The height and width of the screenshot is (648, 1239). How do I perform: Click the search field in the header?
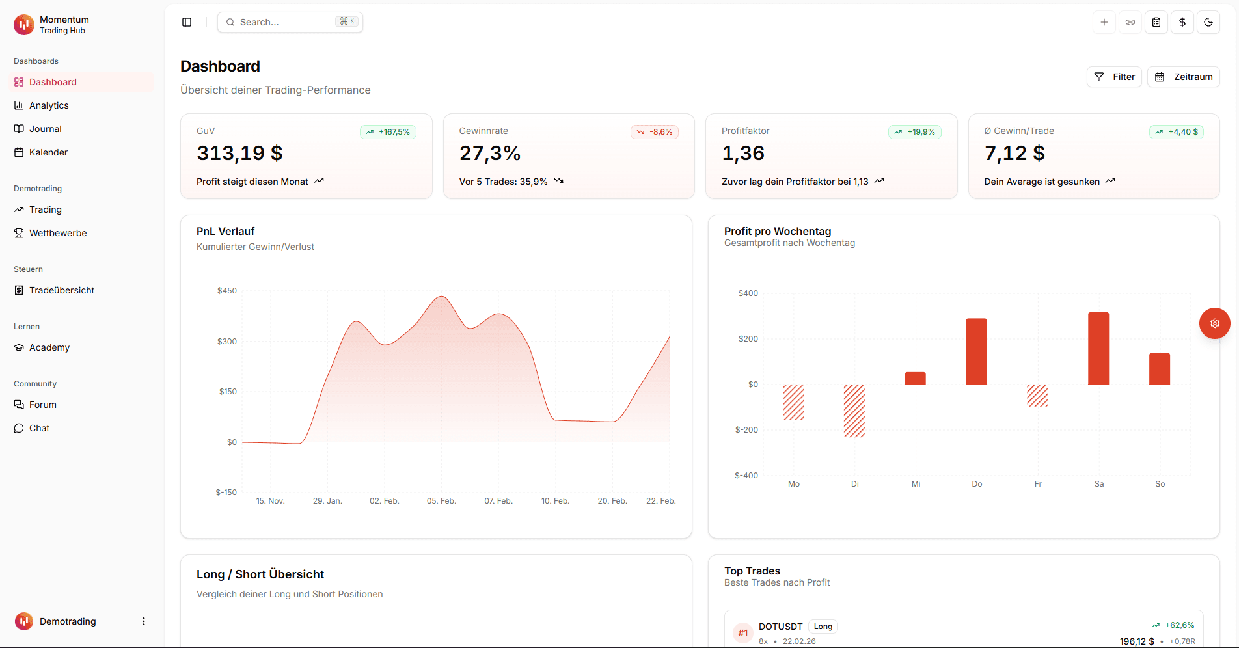(x=290, y=21)
